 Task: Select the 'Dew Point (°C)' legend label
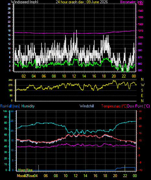[138, 106]
